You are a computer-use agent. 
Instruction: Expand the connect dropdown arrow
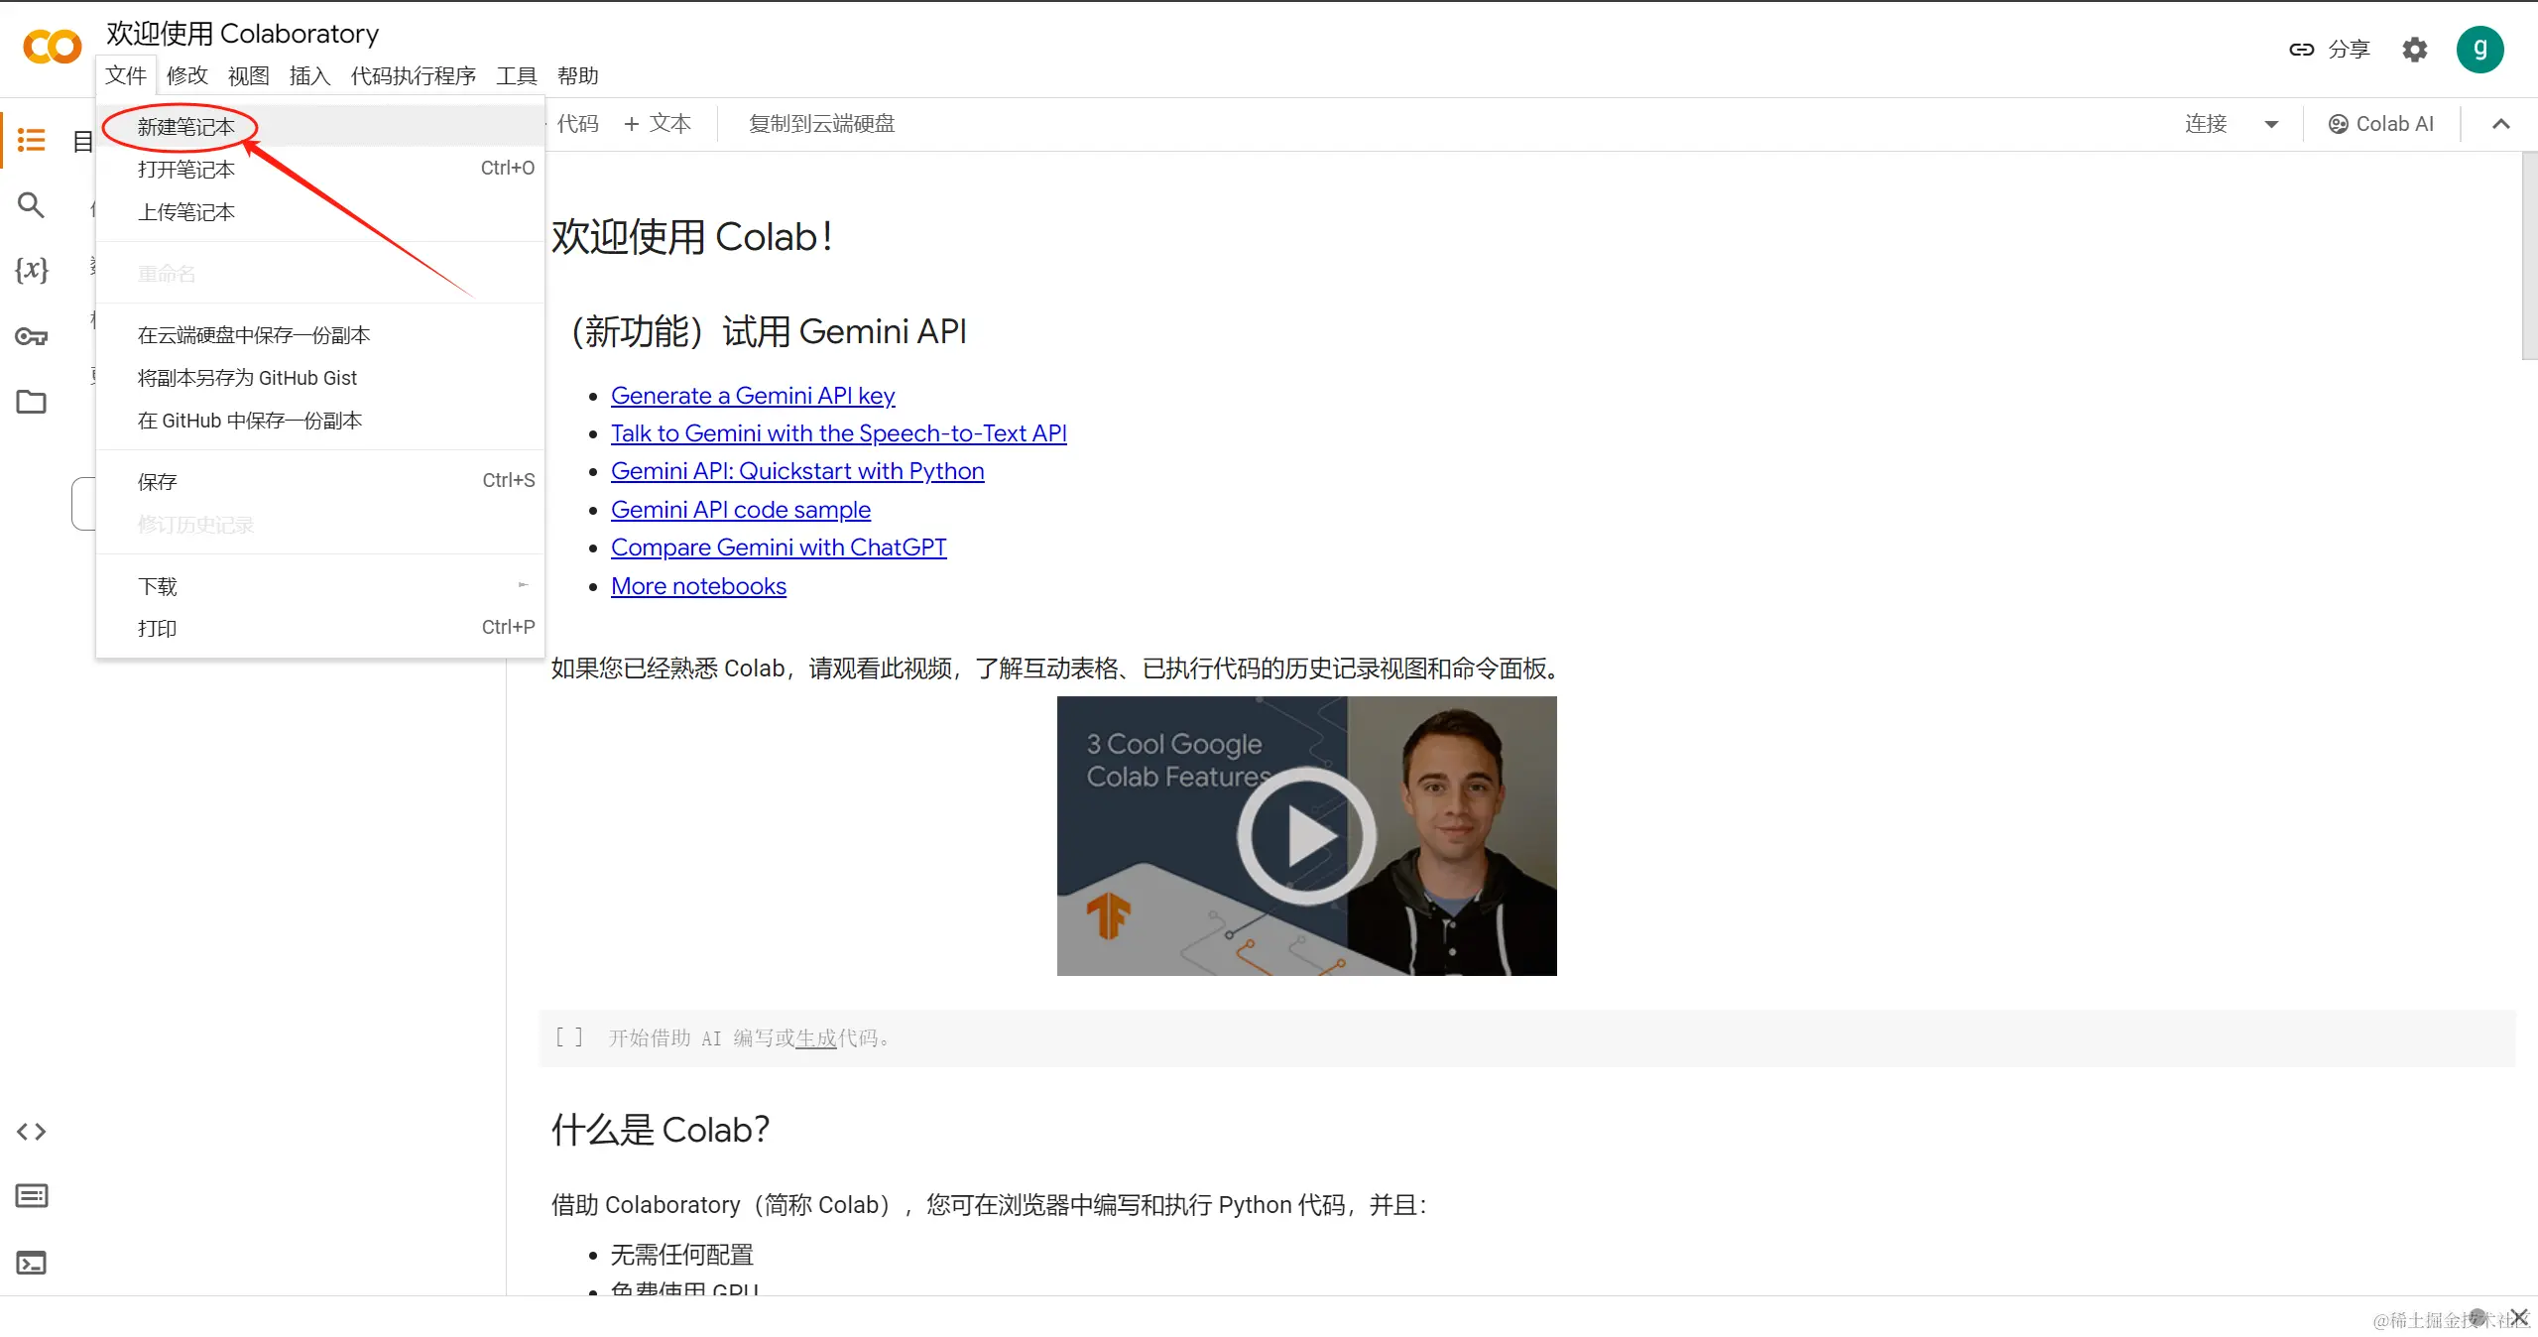tap(2271, 125)
